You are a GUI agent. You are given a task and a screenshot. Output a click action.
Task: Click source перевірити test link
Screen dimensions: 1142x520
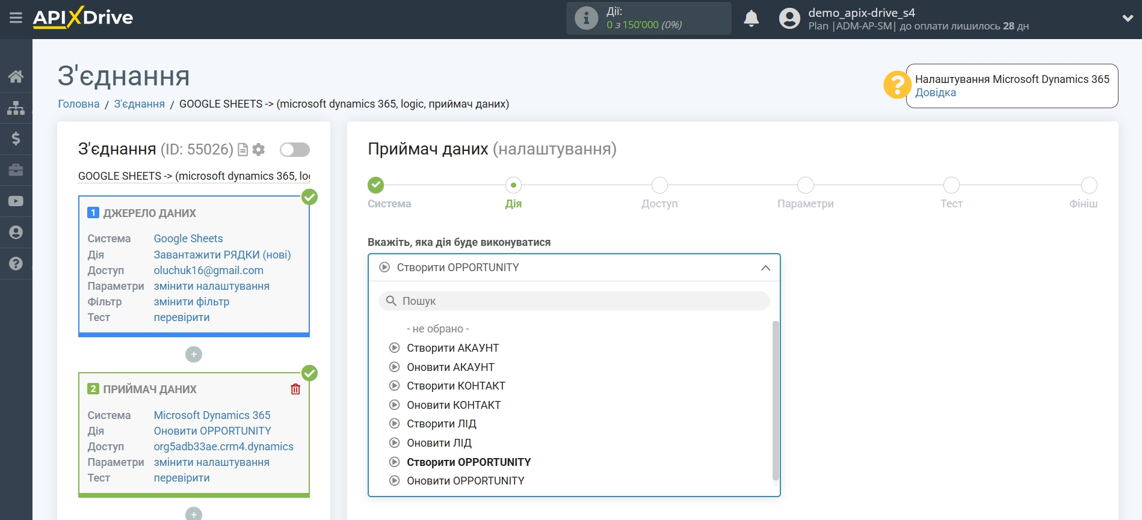pos(182,317)
